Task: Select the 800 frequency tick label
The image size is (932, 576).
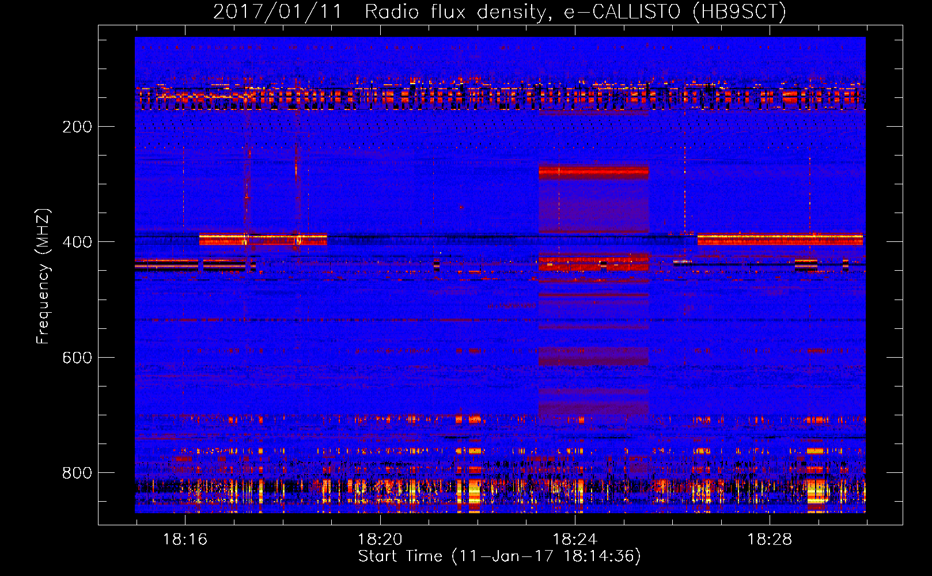Action: click(x=77, y=473)
